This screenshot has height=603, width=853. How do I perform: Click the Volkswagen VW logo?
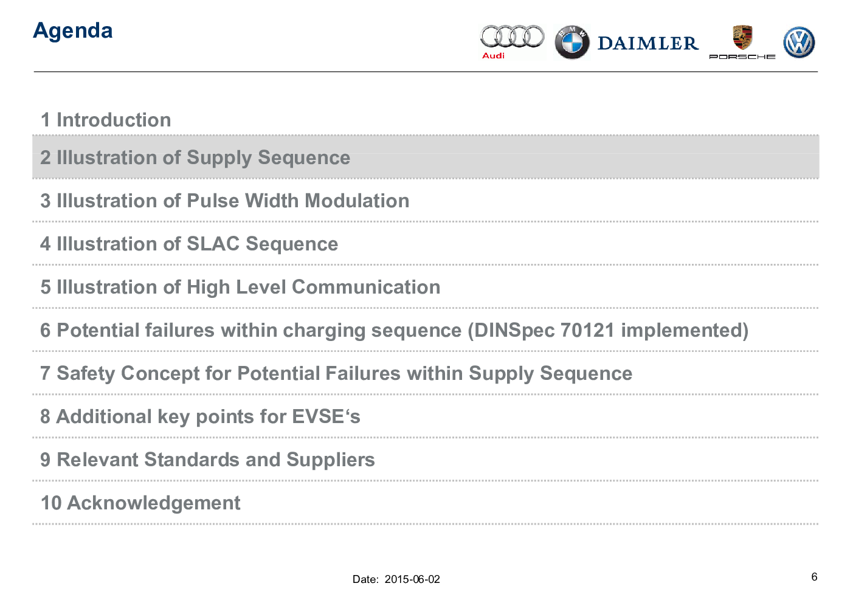[x=799, y=43]
